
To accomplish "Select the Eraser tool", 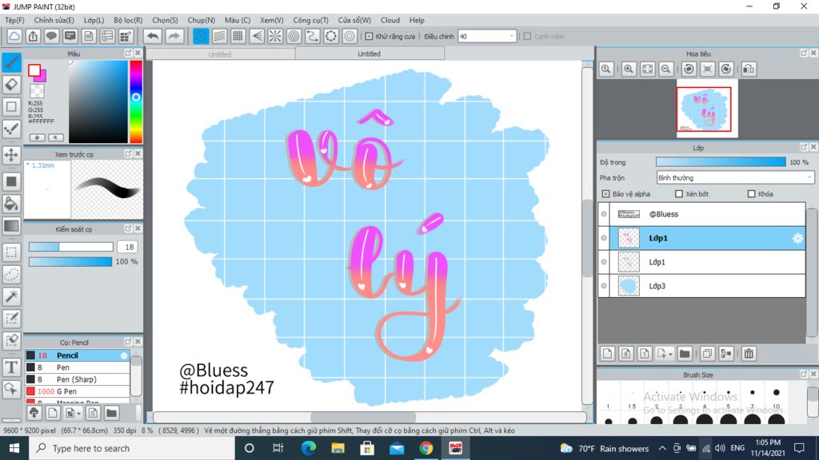I will (11, 85).
